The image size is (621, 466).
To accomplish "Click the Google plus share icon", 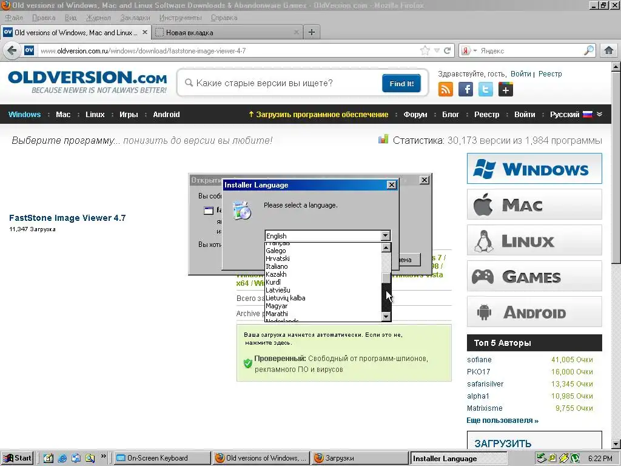I will (506, 89).
